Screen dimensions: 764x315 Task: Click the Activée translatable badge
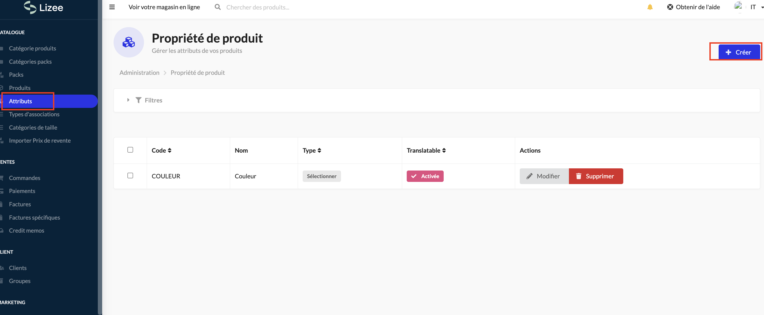click(425, 176)
